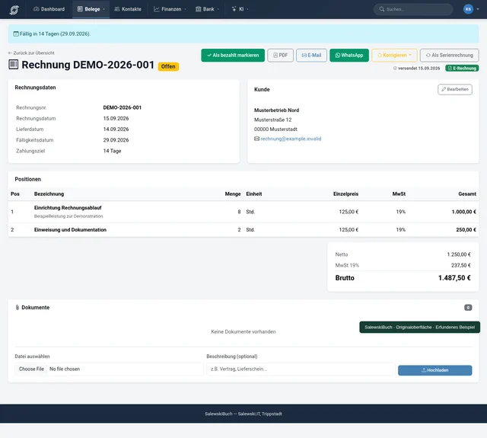This screenshot has height=438, width=487.
Task: Upload document with Hochladen button
Action: pyautogui.click(x=434, y=370)
